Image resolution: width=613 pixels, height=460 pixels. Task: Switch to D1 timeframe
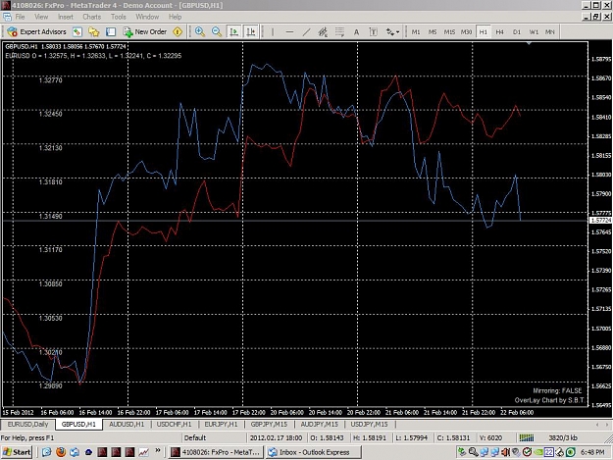point(517,32)
